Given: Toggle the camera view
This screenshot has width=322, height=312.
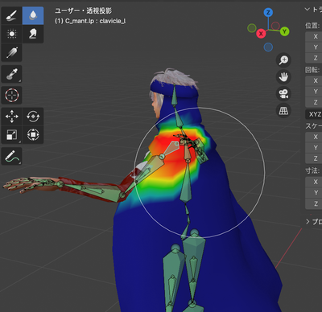Looking at the screenshot, I should click(x=283, y=93).
